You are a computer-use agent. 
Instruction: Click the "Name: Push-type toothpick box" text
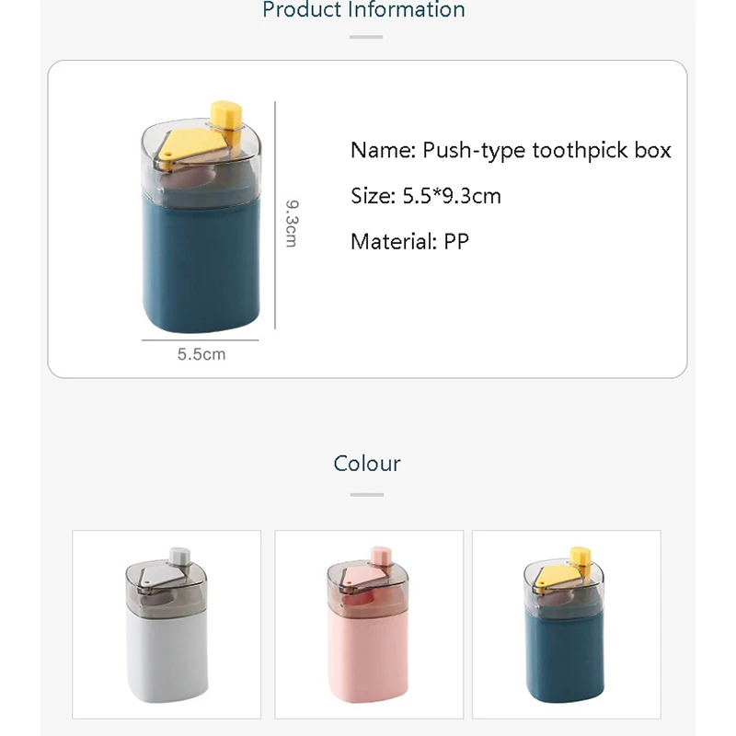[x=511, y=150]
